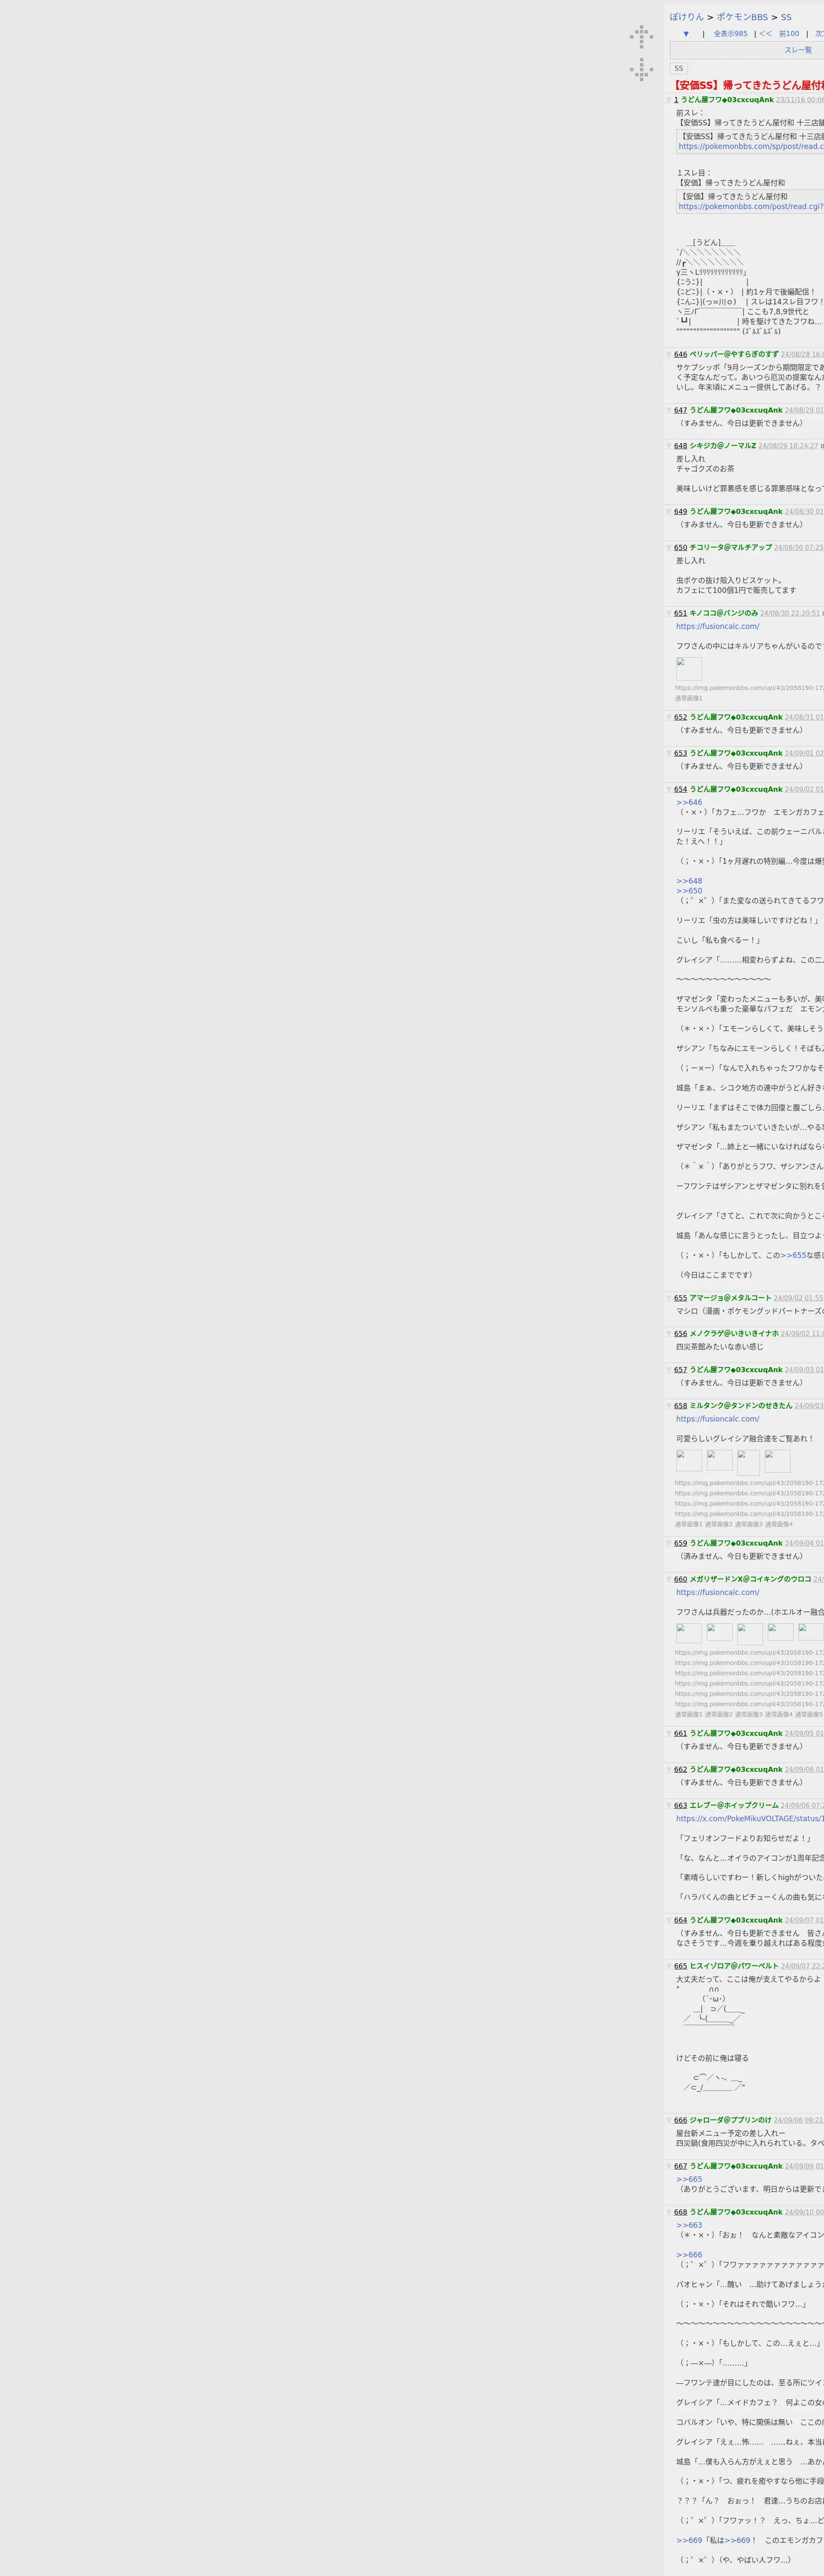This screenshot has height=2576, width=824.
Task: Toggle the triangle beside post 654
Action: point(669,790)
